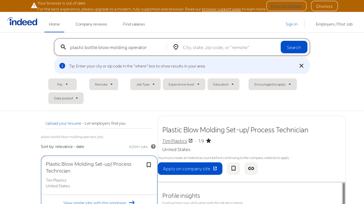Open Tim Plastics external link icon
This screenshot has height=204, width=364.
point(191,141)
